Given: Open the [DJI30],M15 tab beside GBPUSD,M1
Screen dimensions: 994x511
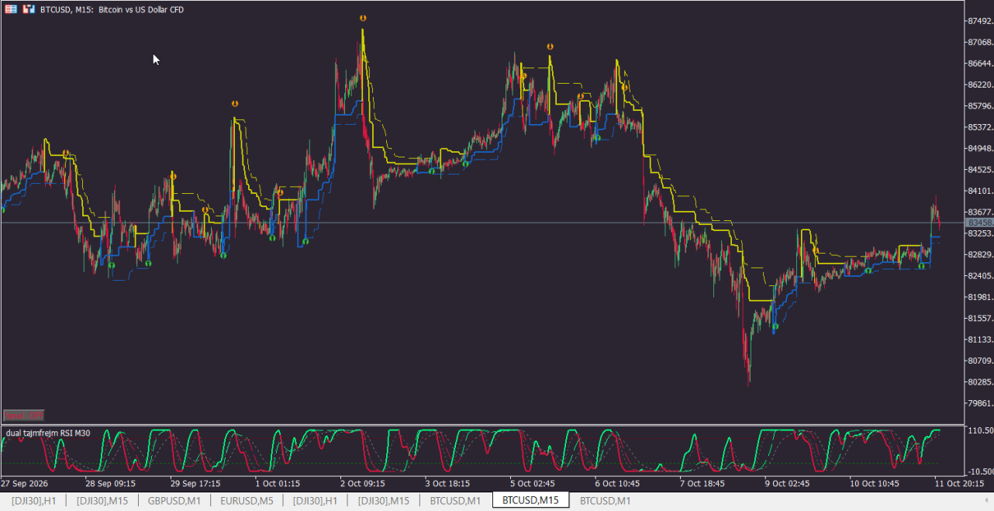Looking at the screenshot, I should click(x=102, y=501).
